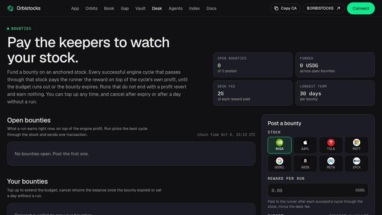Open the App nav item

(x=75, y=8)
